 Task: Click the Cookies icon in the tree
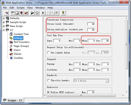[x=11, y=58]
